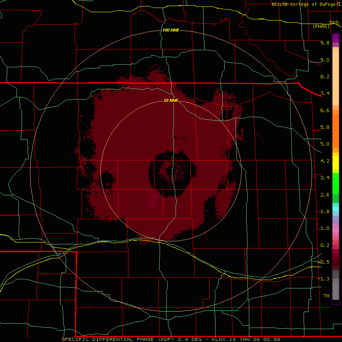Viewport: 342px width, 342px height.
Task: Click the 0.2 value on the color scale
Action: pyautogui.click(x=325, y=245)
